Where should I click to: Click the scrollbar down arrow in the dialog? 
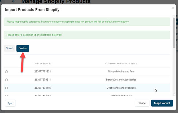174,94
